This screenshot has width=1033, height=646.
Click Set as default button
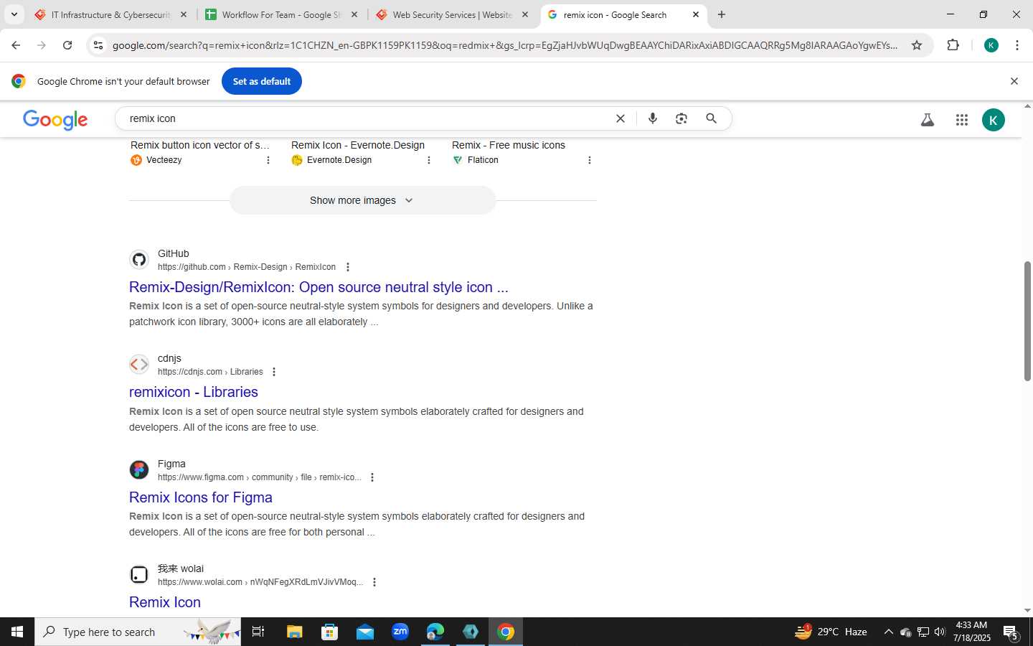[262, 81]
